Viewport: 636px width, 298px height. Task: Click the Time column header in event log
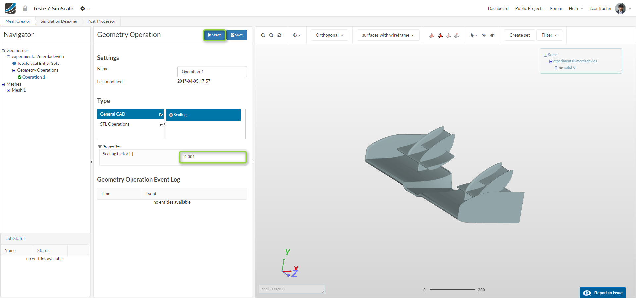coord(120,194)
